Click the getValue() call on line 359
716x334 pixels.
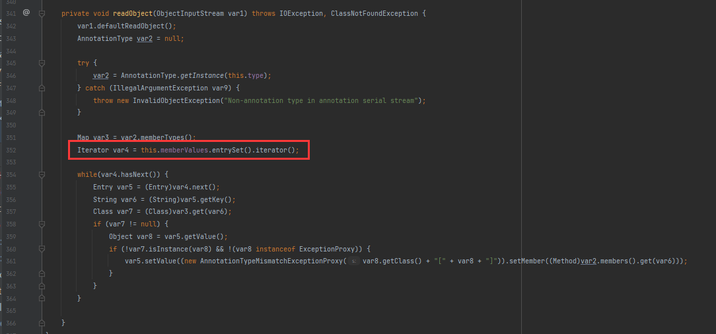(x=204, y=236)
